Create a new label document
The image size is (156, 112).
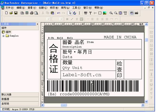pyautogui.click(x=6, y=13)
